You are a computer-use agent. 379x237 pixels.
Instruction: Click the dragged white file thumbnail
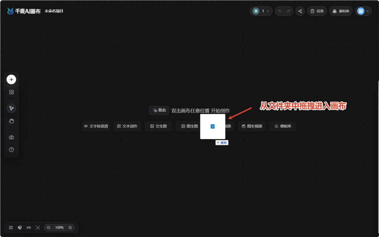click(213, 126)
